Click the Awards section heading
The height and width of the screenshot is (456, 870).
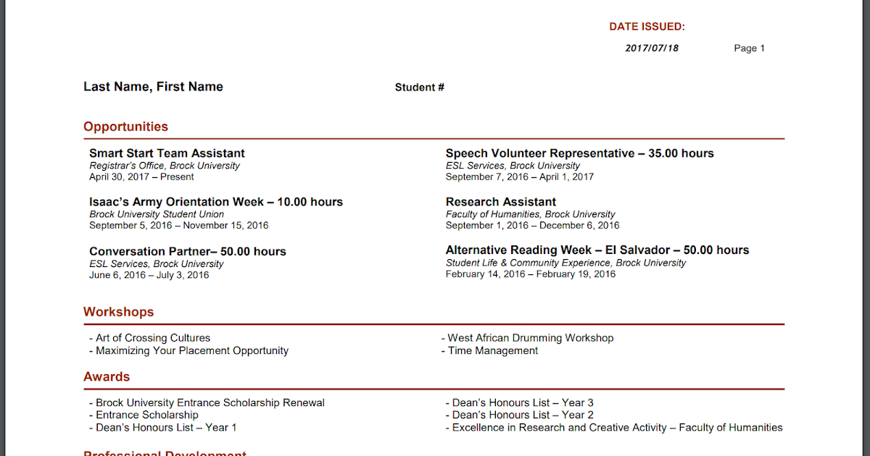tap(106, 376)
